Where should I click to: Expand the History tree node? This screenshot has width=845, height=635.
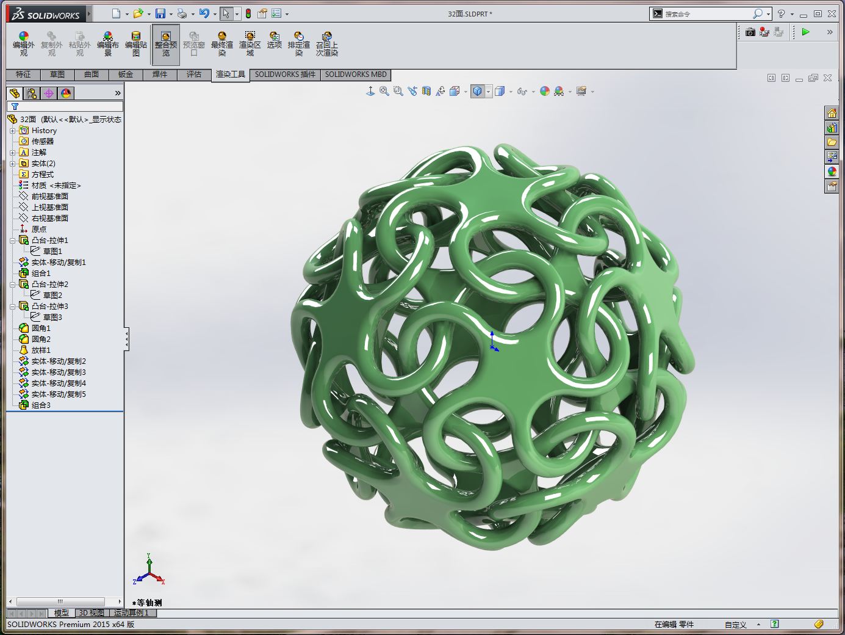click(12, 131)
